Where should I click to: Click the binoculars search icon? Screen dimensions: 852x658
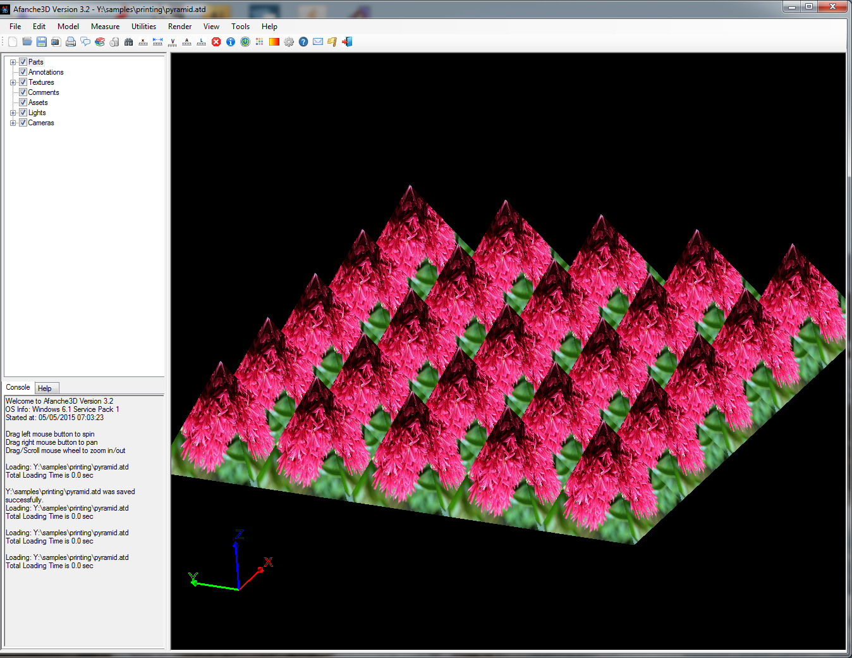tap(129, 42)
